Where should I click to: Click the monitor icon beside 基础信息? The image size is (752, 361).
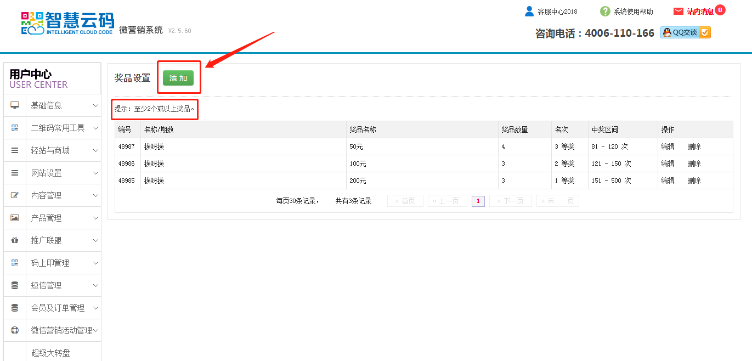(15, 105)
